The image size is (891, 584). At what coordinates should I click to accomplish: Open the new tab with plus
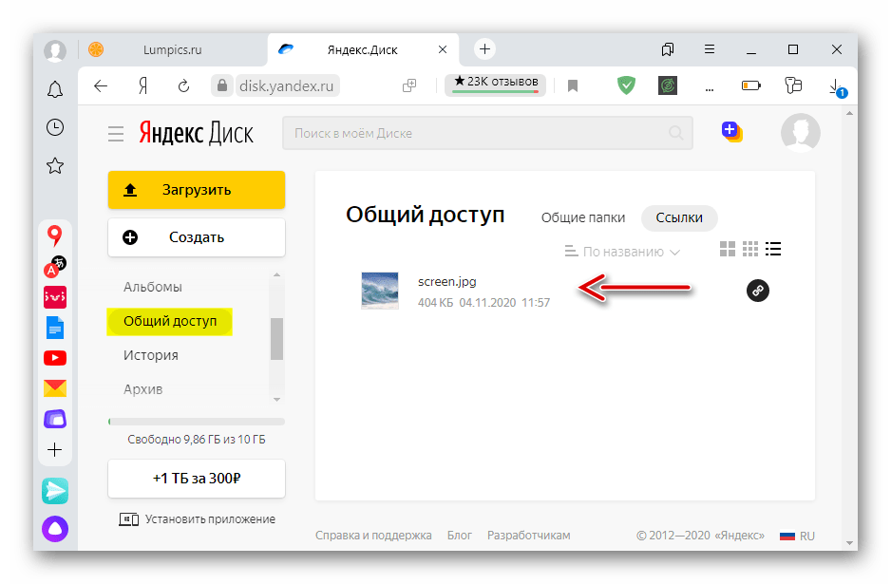[x=484, y=49]
